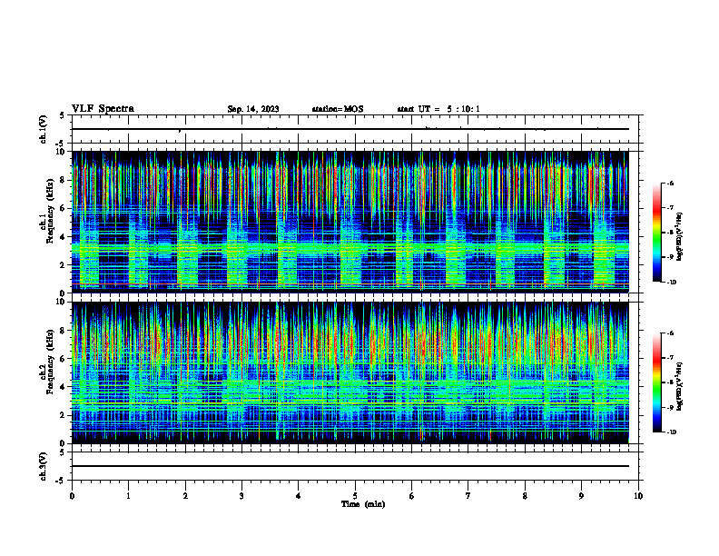The image size is (719, 556).
Task: Click the 'Time (min)' axis label
Action: (x=363, y=504)
